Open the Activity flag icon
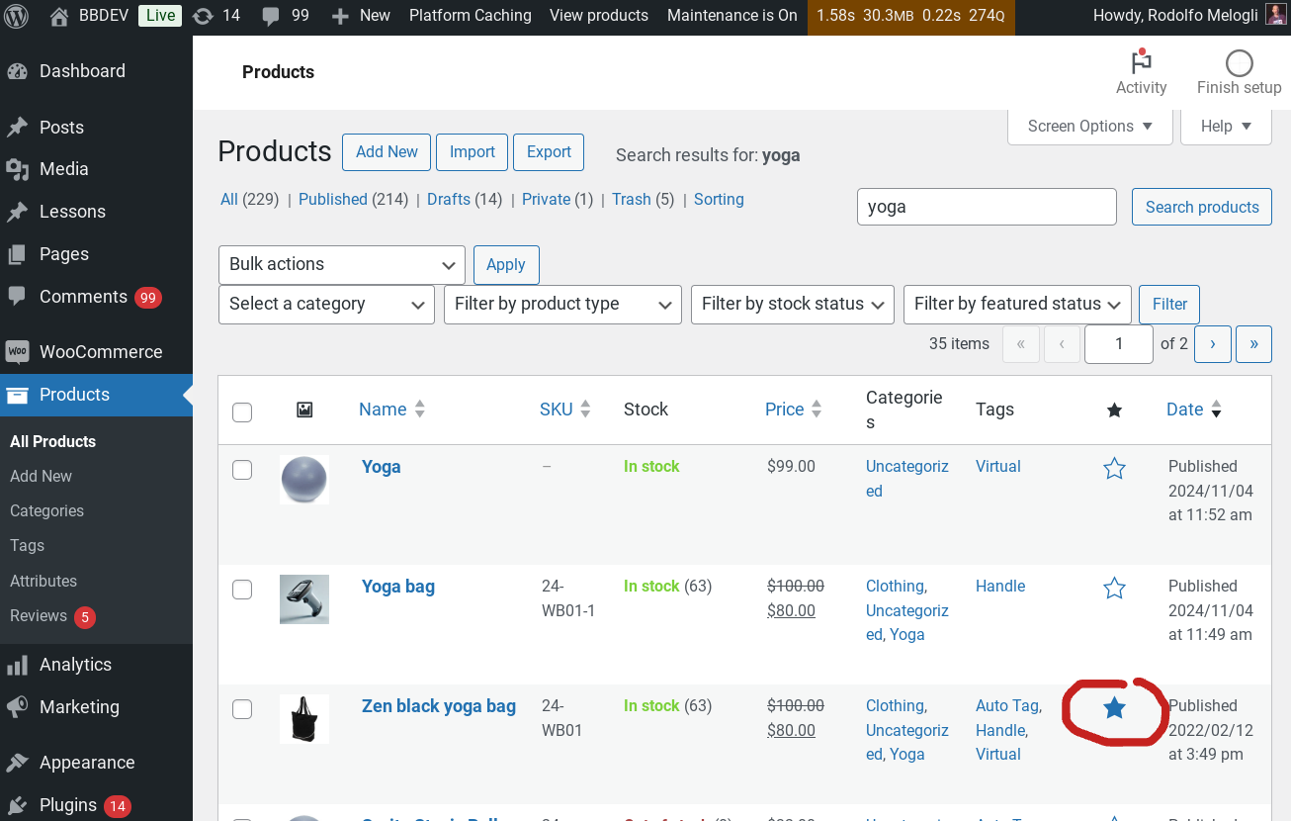The width and height of the screenshot is (1291, 821). click(x=1142, y=63)
